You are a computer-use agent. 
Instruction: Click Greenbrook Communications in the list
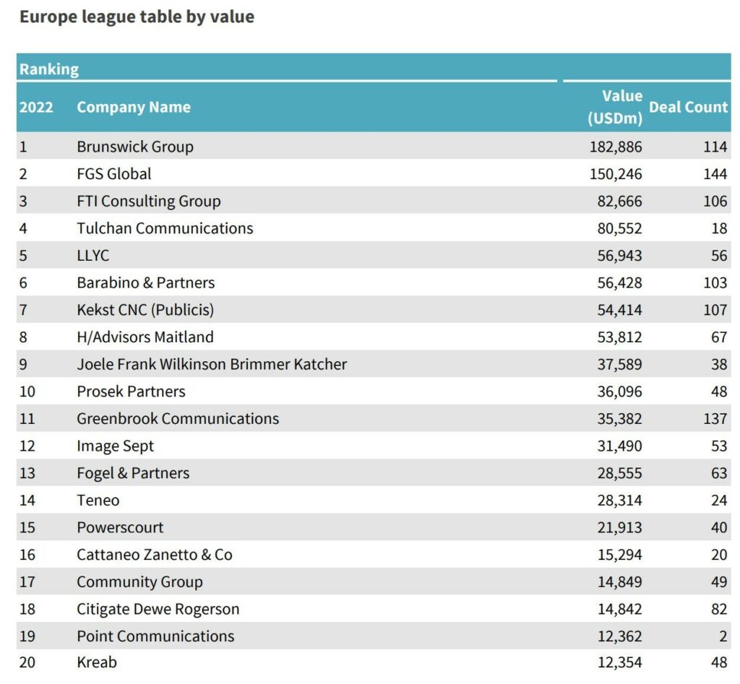click(178, 419)
